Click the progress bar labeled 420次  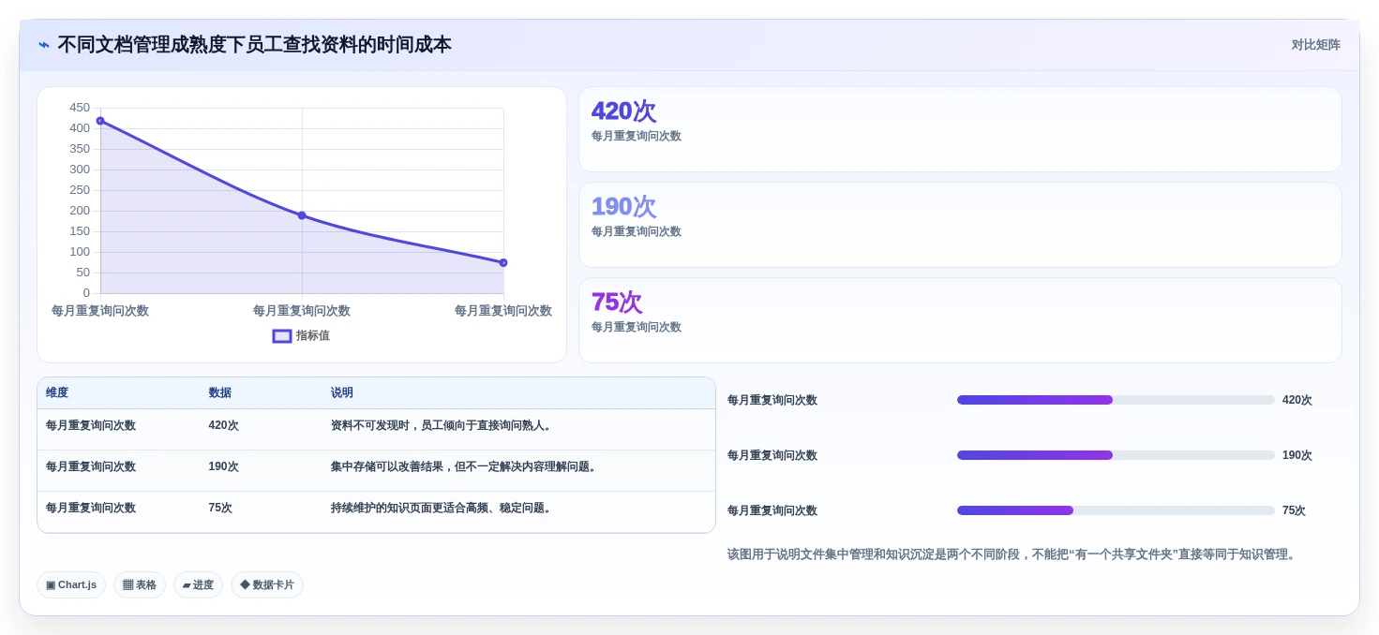(1116, 400)
